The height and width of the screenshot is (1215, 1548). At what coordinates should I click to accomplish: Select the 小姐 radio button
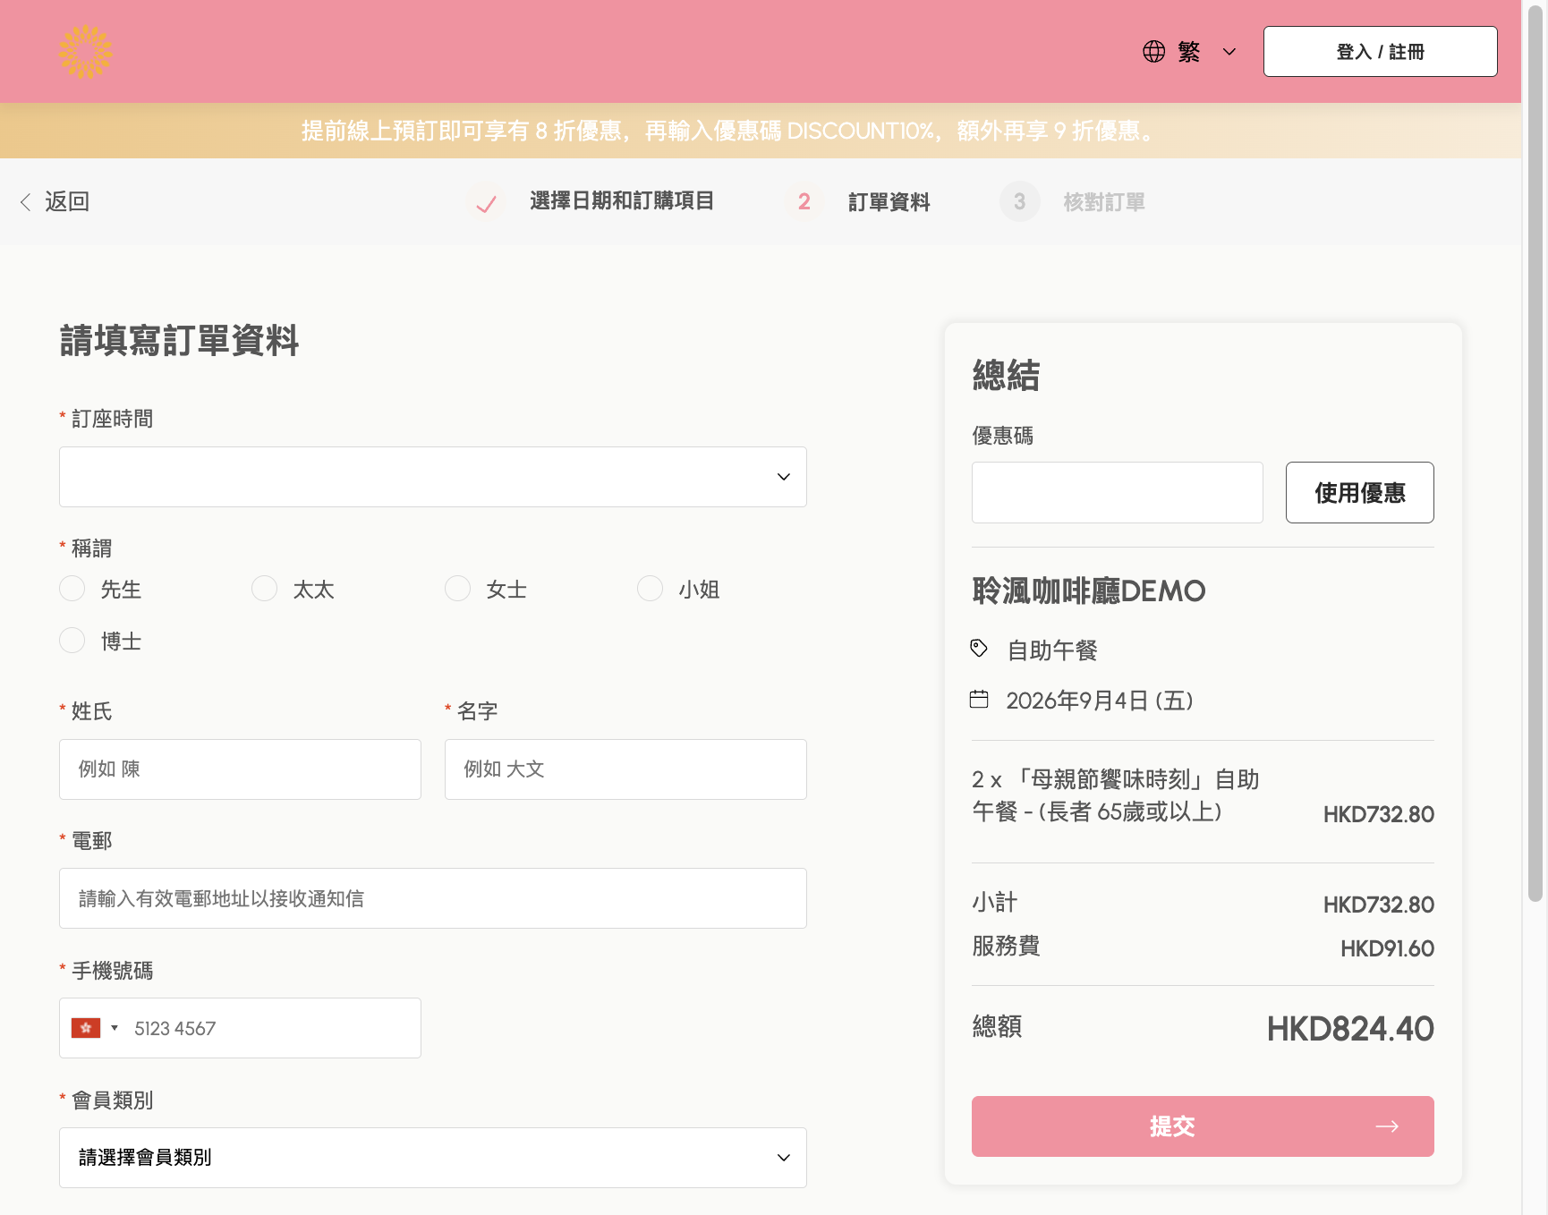[x=651, y=589]
